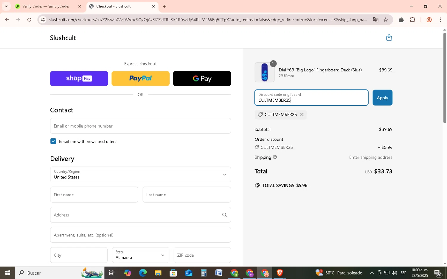
Task: Open the tab search dropdown arrow
Action: 6,6
